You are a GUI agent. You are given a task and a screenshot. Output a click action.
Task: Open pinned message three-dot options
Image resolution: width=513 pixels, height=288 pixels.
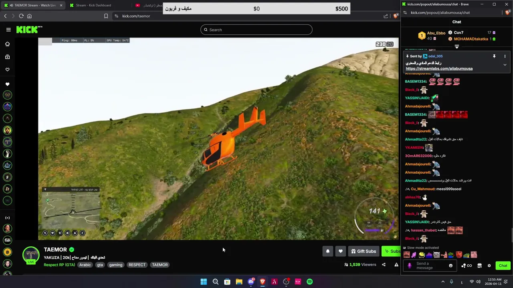(x=505, y=56)
